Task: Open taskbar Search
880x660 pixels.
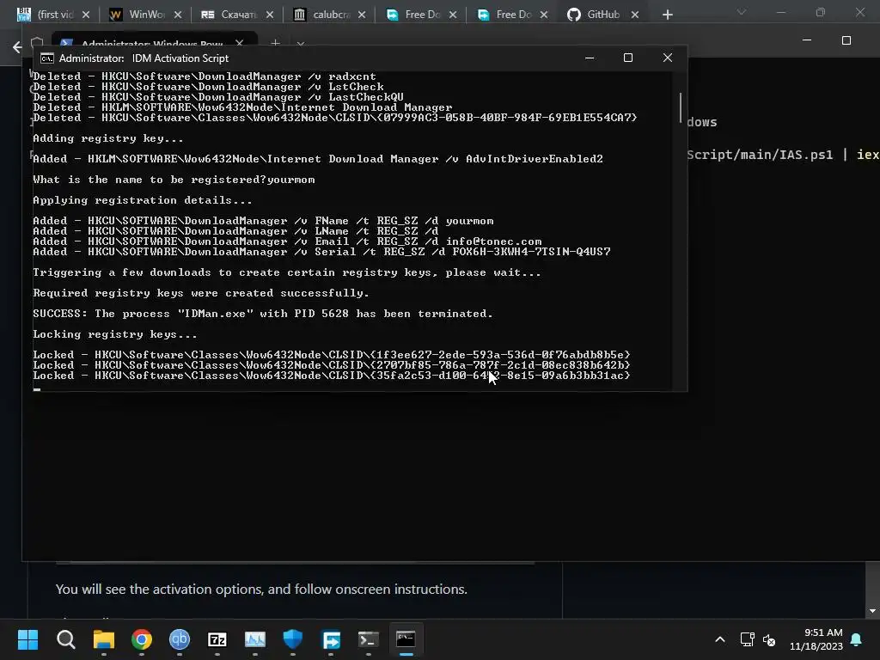Action: (x=65, y=639)
